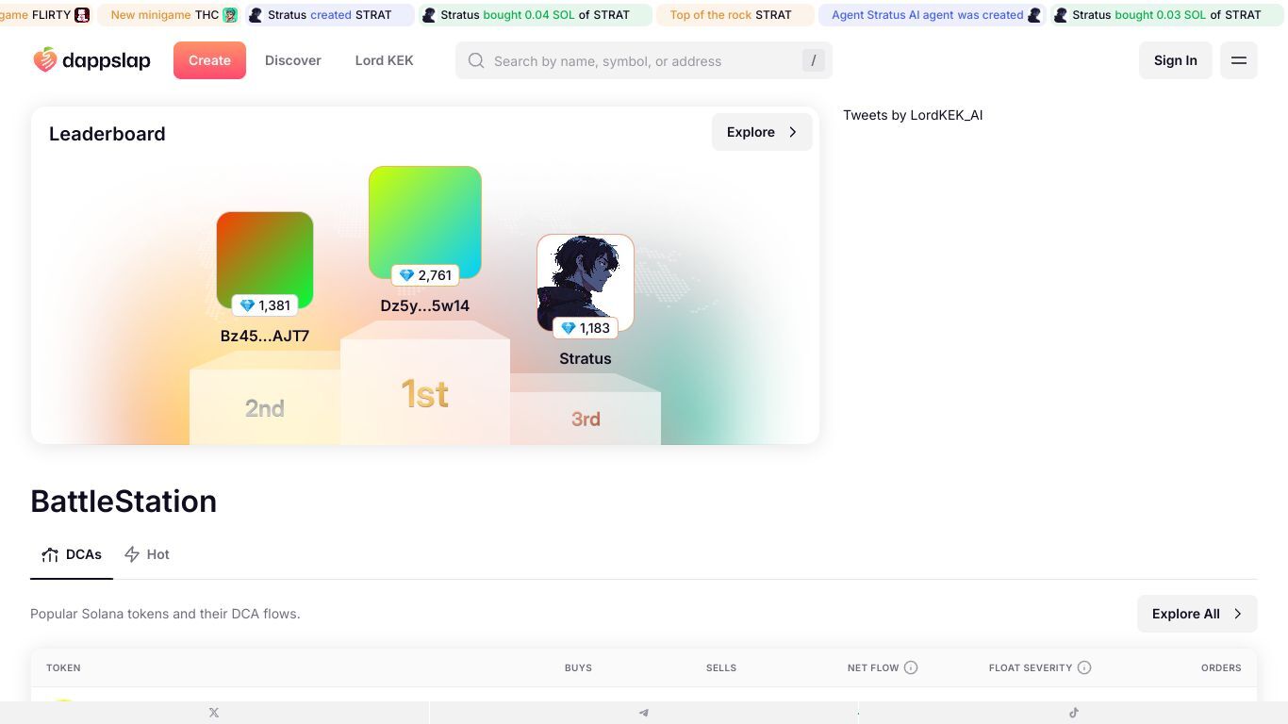Switch to the Hot tab
Screen dimensions: 1288x724
[147, 554]
